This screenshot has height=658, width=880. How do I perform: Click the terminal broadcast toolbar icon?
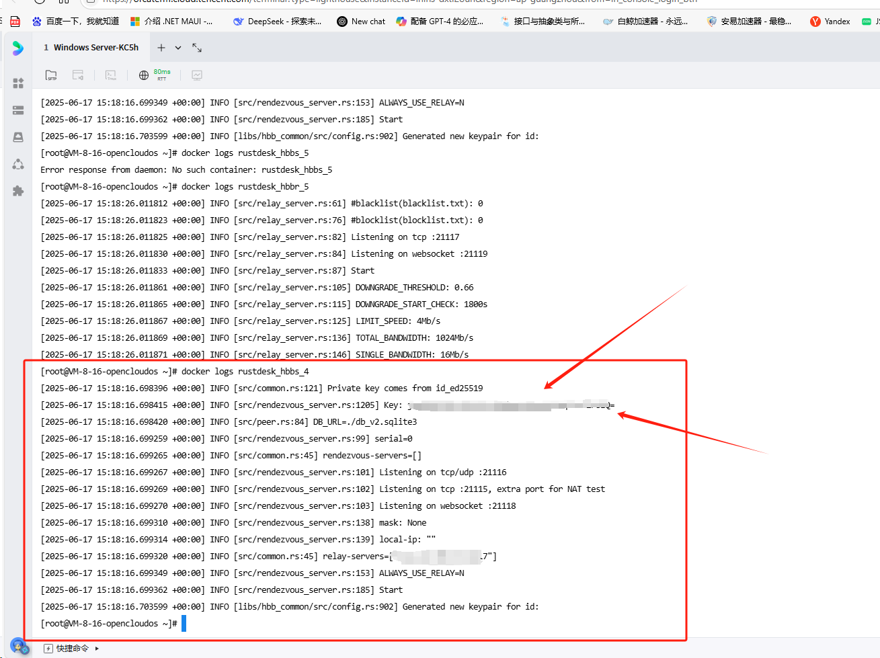[x=78, y=75]
